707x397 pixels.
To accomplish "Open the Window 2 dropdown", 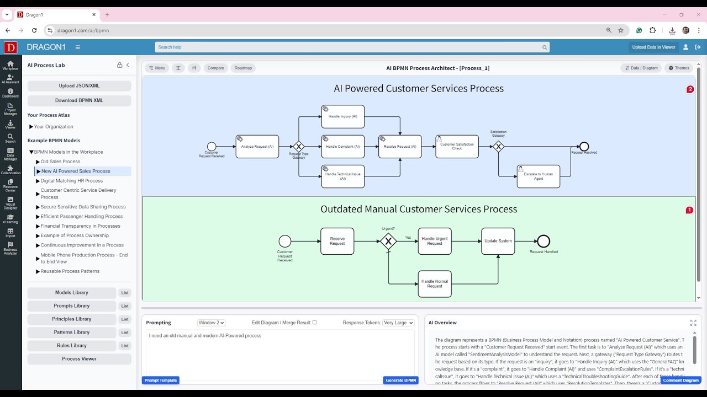I will [x=211, y=323].
